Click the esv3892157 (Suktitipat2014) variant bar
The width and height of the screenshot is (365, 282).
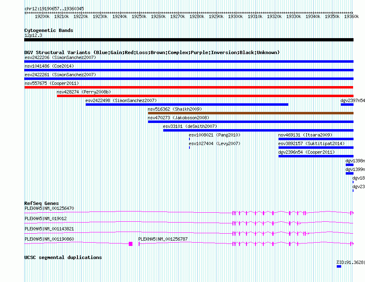click(x=316, y=148)
